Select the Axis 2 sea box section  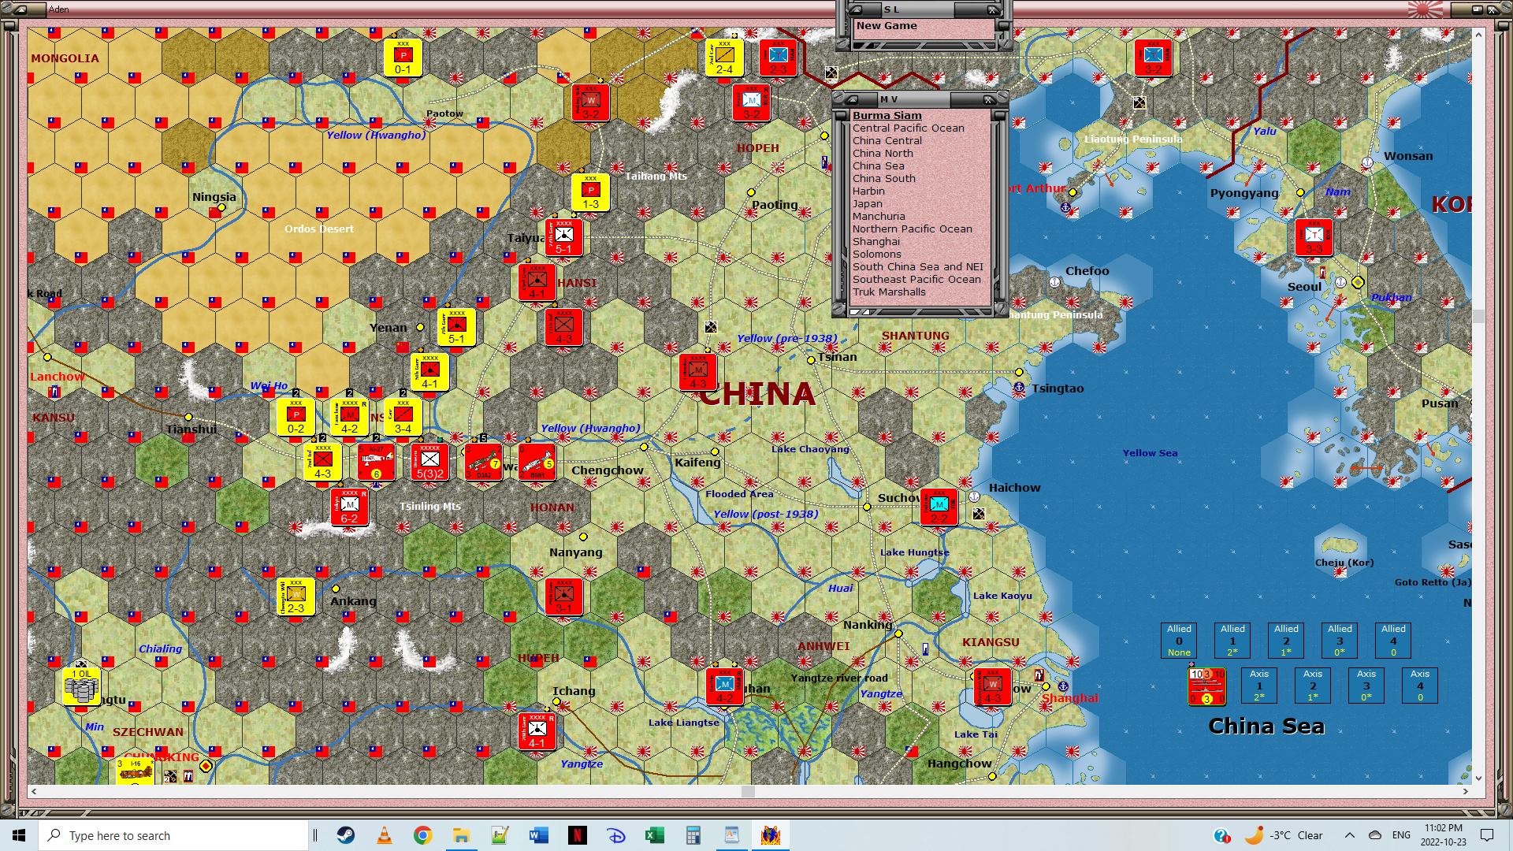[x=1312, y=686]
